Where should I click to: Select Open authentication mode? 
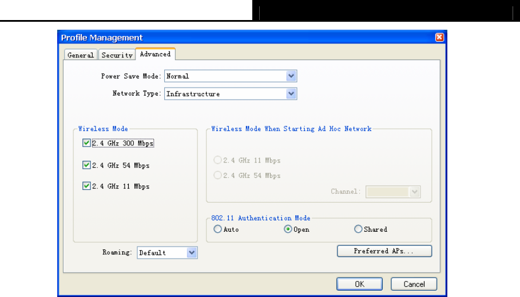[x=288, y=229]
